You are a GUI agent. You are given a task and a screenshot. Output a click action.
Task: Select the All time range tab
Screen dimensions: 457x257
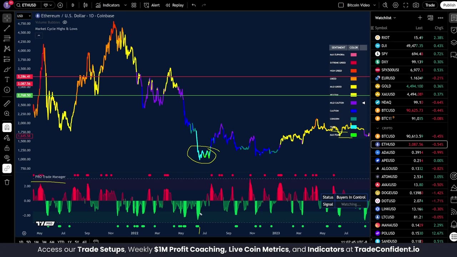[x=84, y=242]
